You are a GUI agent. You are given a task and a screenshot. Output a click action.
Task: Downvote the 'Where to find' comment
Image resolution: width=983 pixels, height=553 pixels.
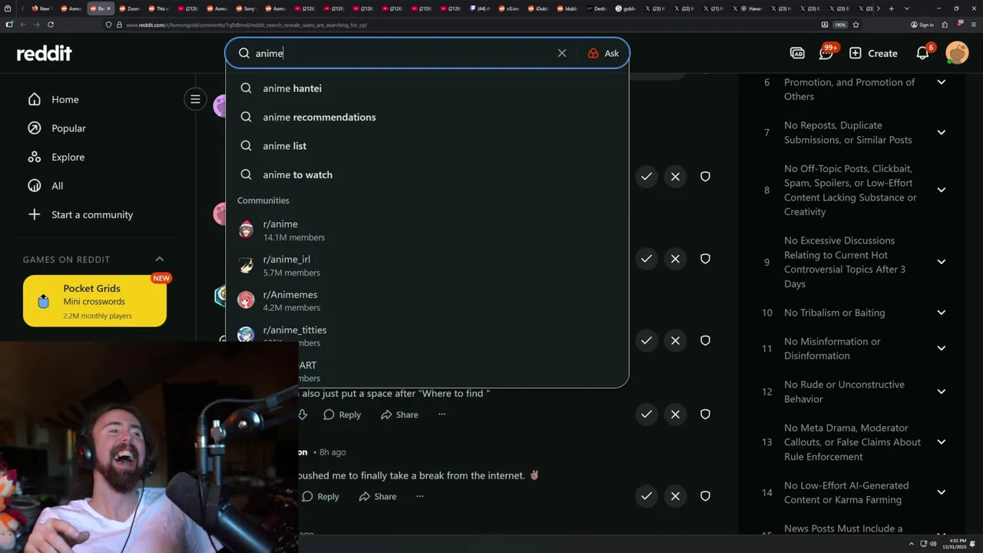(303, 415)
